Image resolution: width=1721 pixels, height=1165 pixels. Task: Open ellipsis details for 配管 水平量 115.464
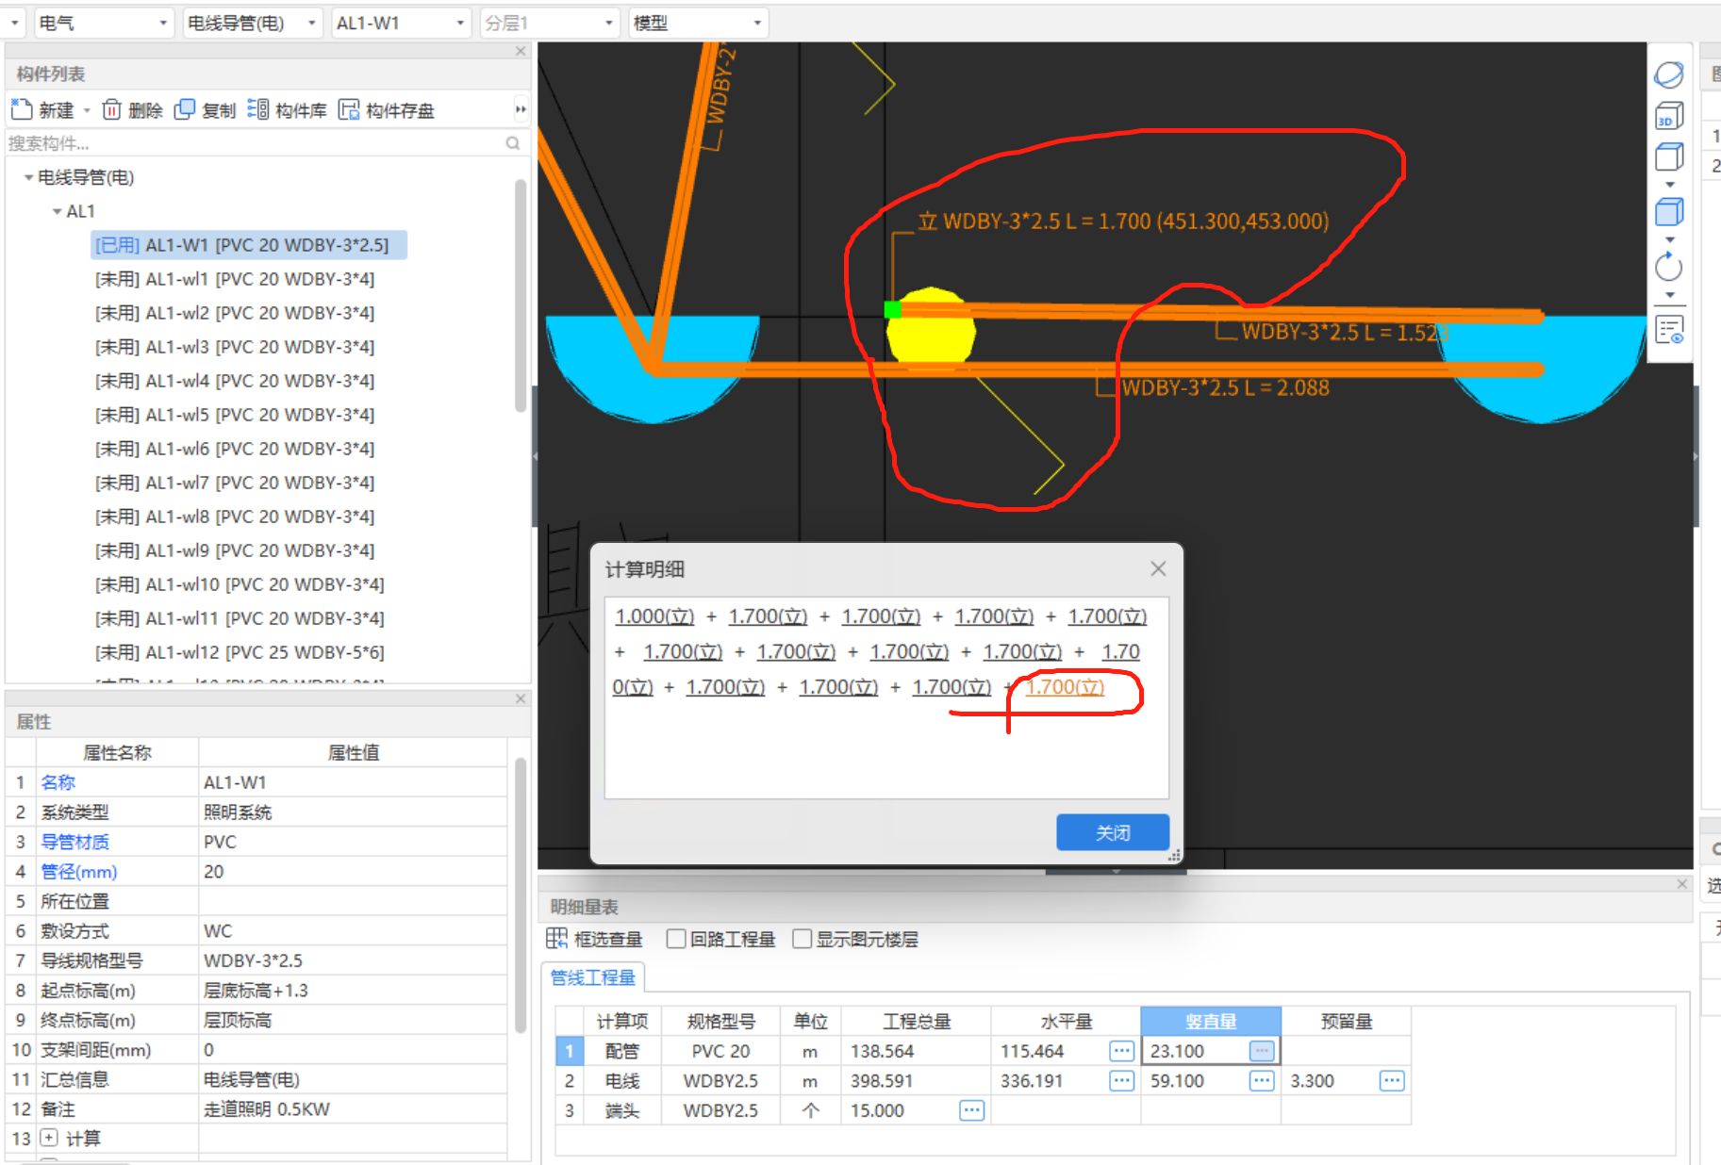[1121, 1051]
